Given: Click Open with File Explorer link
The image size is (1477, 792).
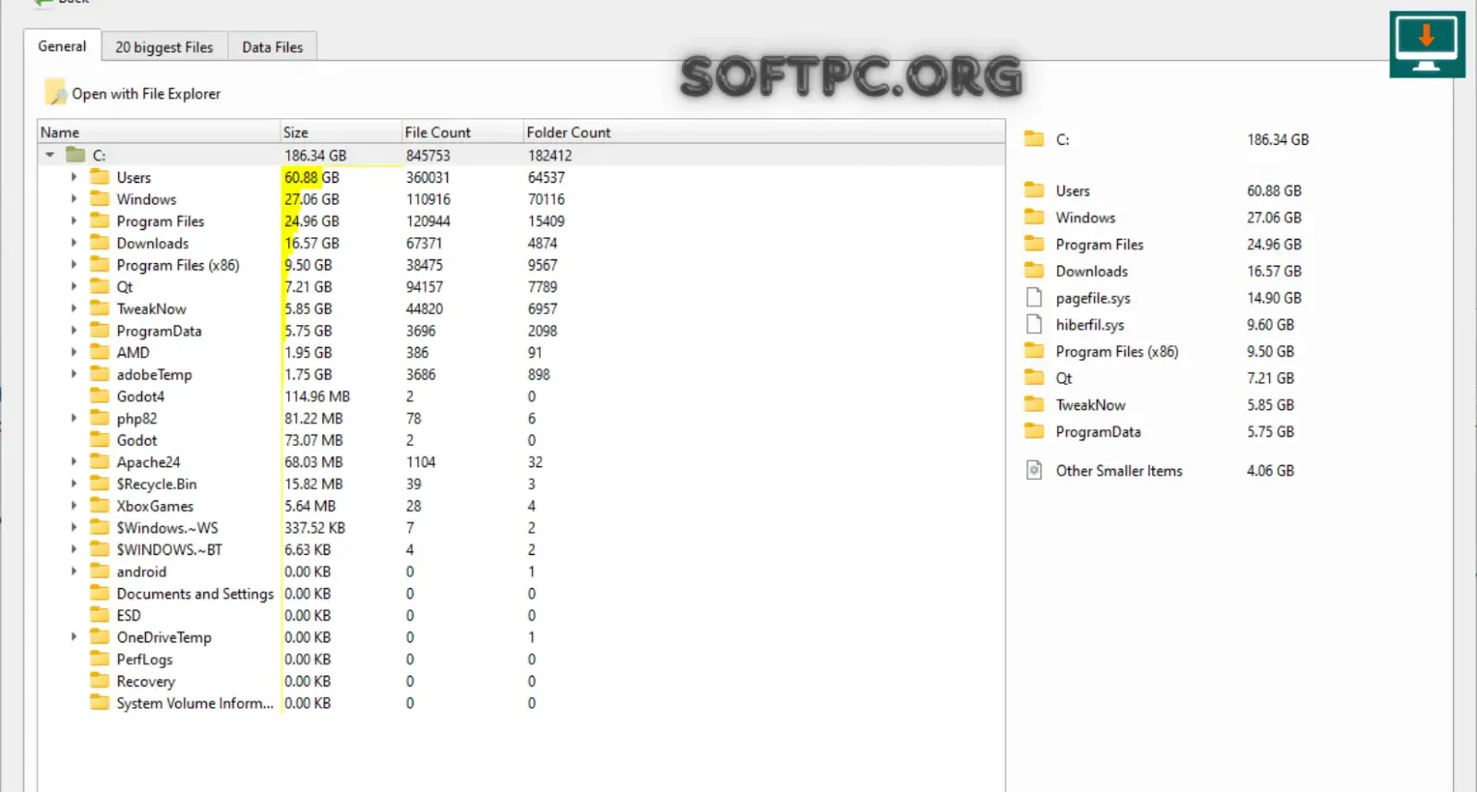Looking at the screenshot, I should click(146, 93).
